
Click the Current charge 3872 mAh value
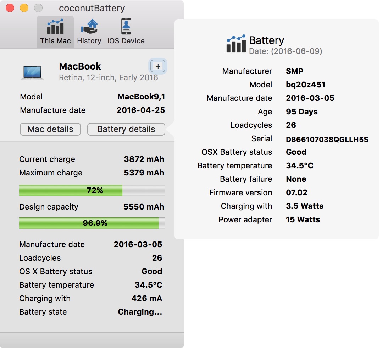point(144,159)
